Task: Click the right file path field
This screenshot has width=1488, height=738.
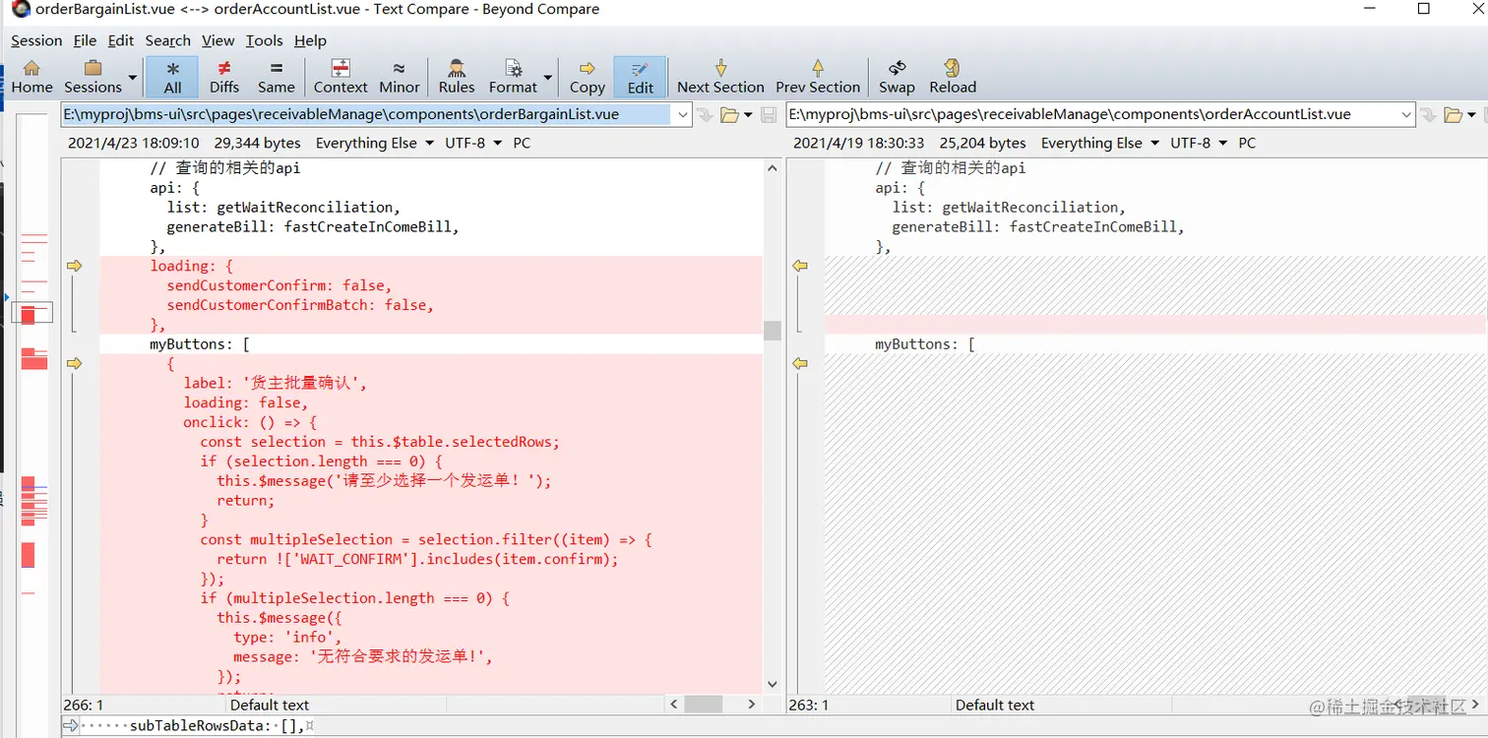Action: pos(1093,114)
